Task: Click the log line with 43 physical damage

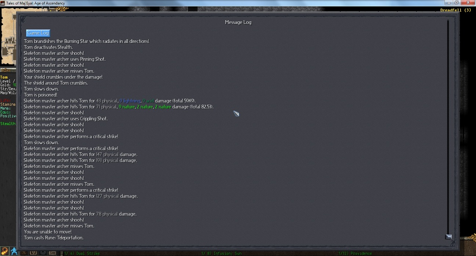Action: coord(110,101)
